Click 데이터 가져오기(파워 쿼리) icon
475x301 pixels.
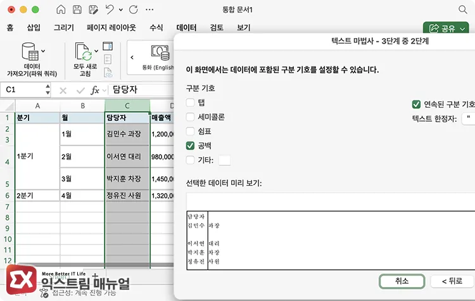(30, 51)
